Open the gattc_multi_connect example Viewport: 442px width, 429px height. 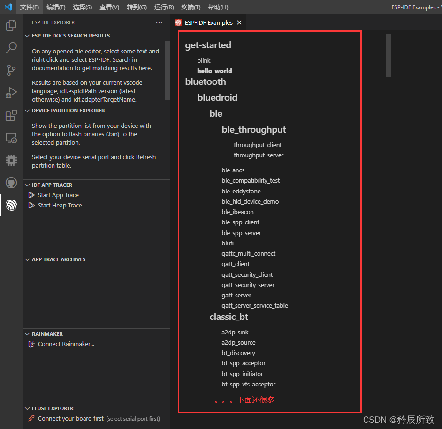(x=248, y=253)
